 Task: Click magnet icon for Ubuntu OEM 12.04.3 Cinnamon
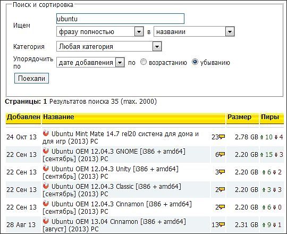46,203
